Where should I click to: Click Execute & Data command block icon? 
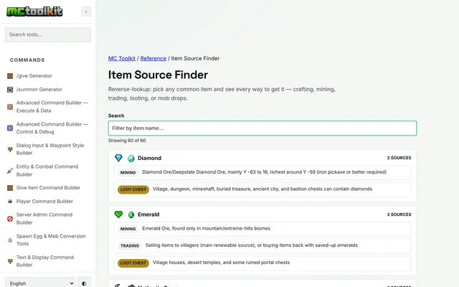(x=10, y=107)
